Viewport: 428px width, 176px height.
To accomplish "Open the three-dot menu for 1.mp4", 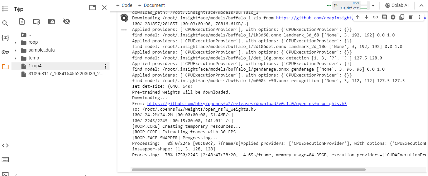I will tap(105, 66).
